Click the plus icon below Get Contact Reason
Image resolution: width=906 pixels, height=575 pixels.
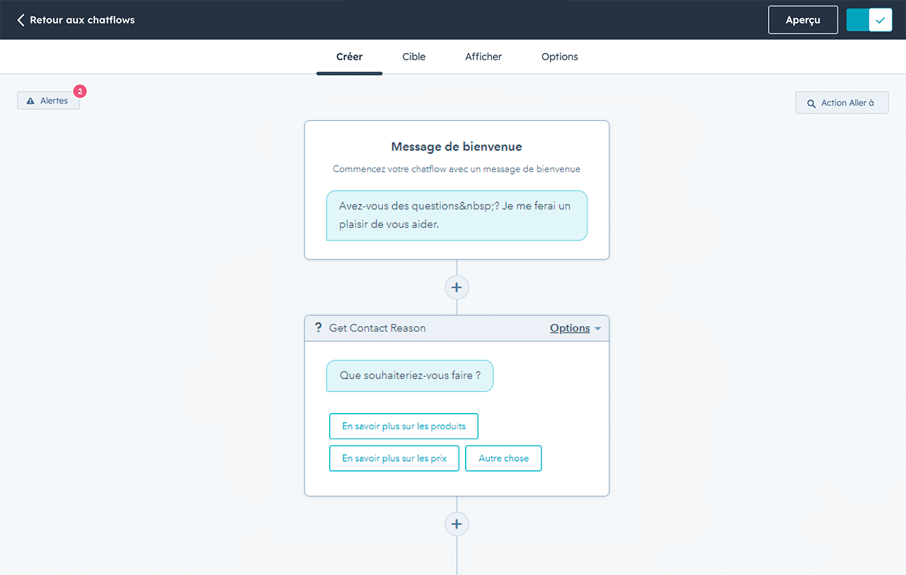point(457,524)
